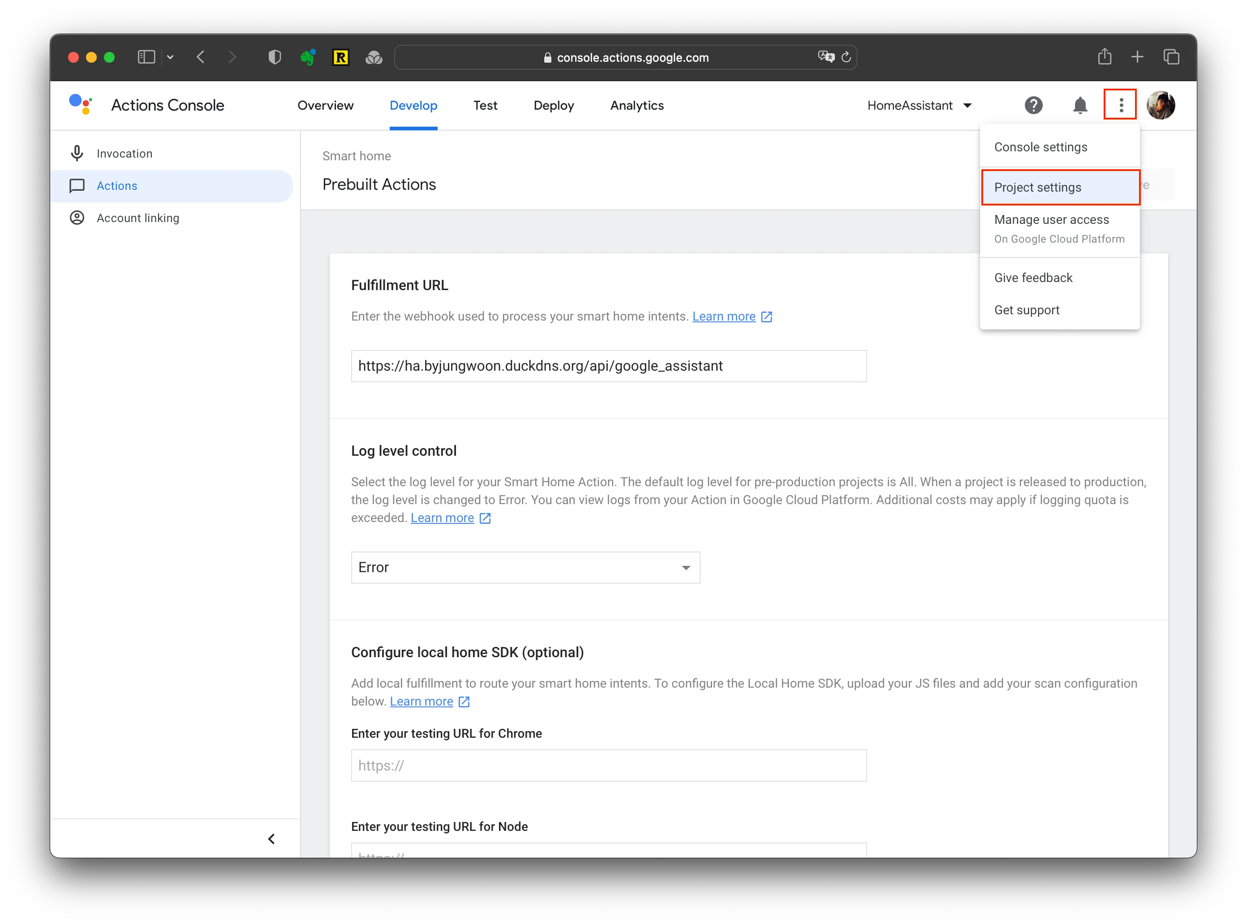Screen dimensions: 1247x924
Task: Open a new tab with plus icon
Action: (x=1137, y=57)
